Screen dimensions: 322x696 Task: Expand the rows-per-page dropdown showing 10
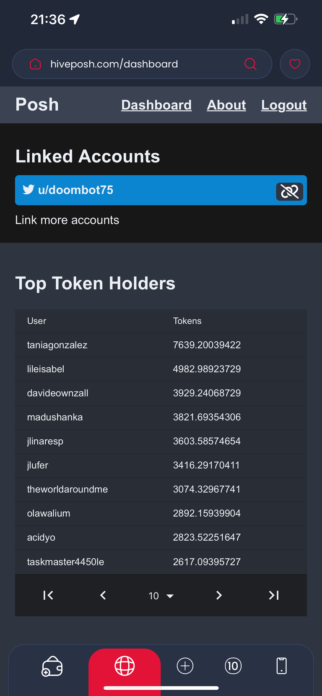161,595
